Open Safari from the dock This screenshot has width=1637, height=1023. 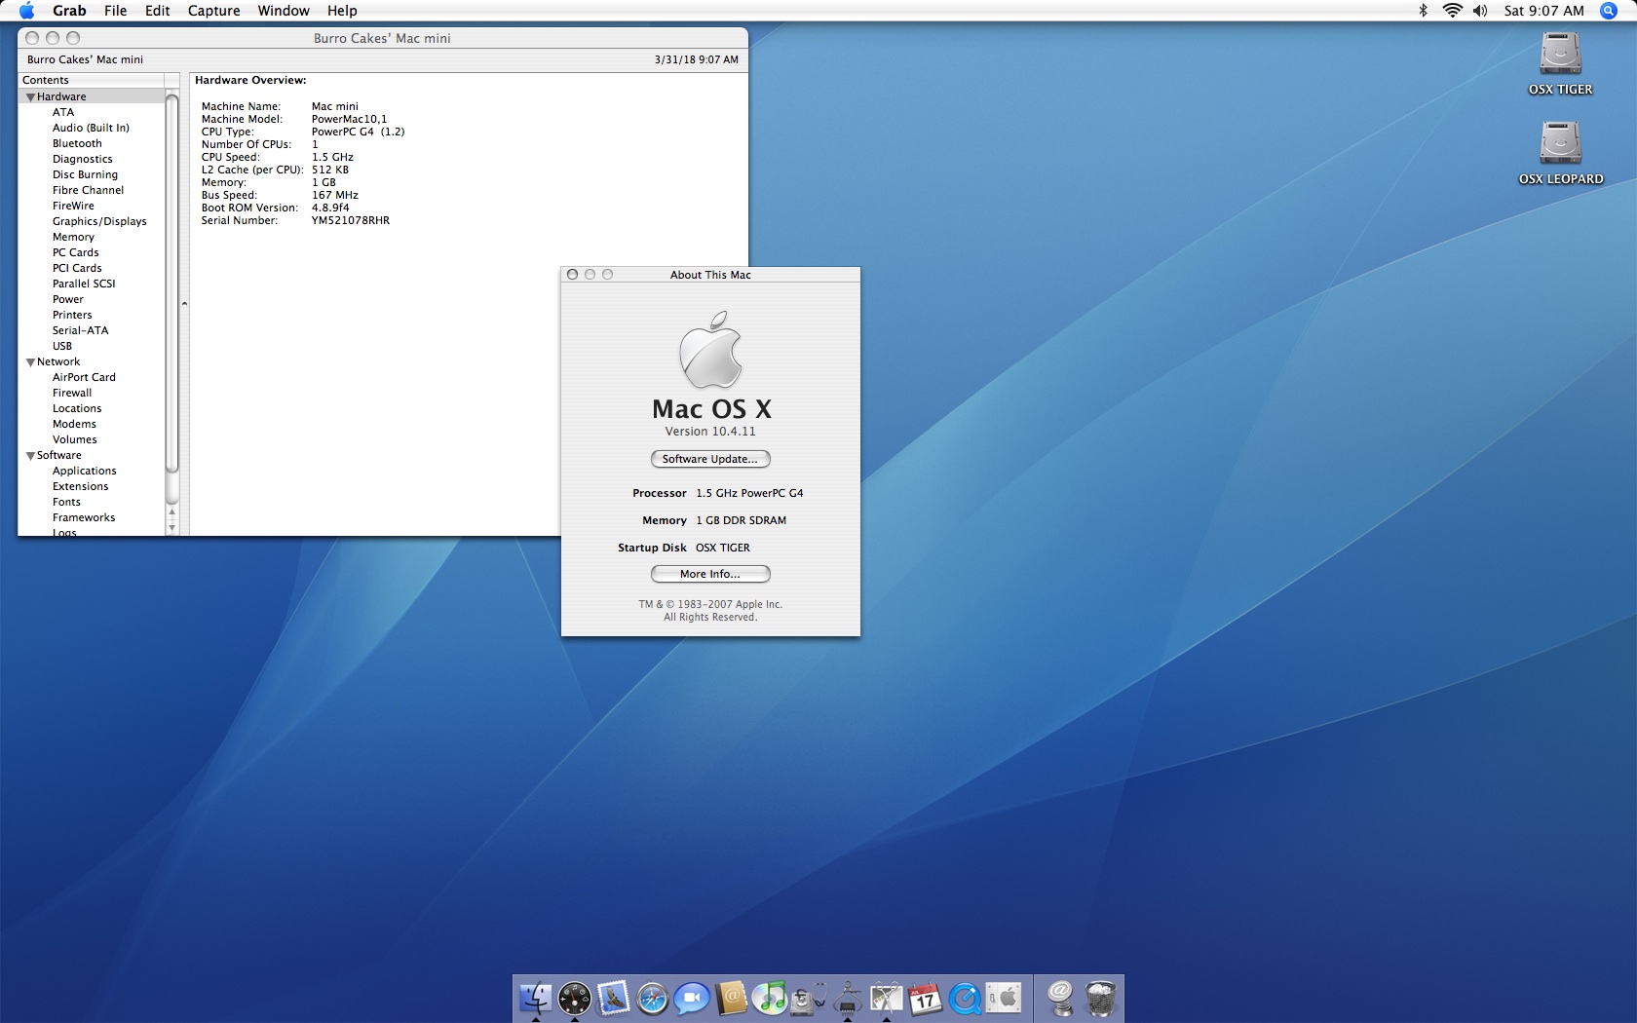tap(652, 999)
